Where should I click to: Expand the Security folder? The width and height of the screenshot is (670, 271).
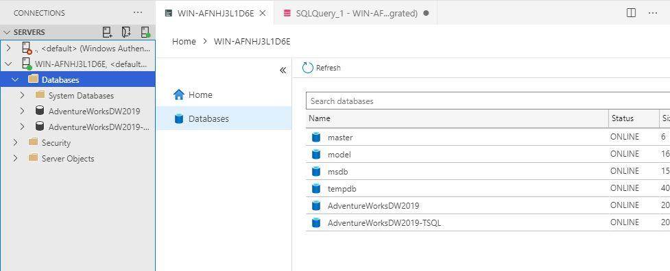click(x=15, y=142)
